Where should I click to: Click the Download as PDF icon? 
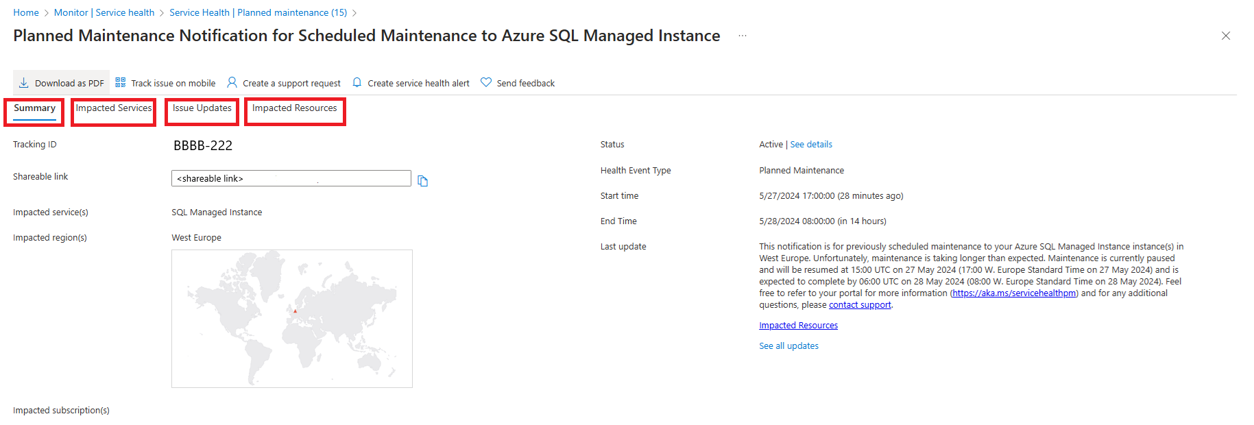pyautogui.click(x=24, y=83)
